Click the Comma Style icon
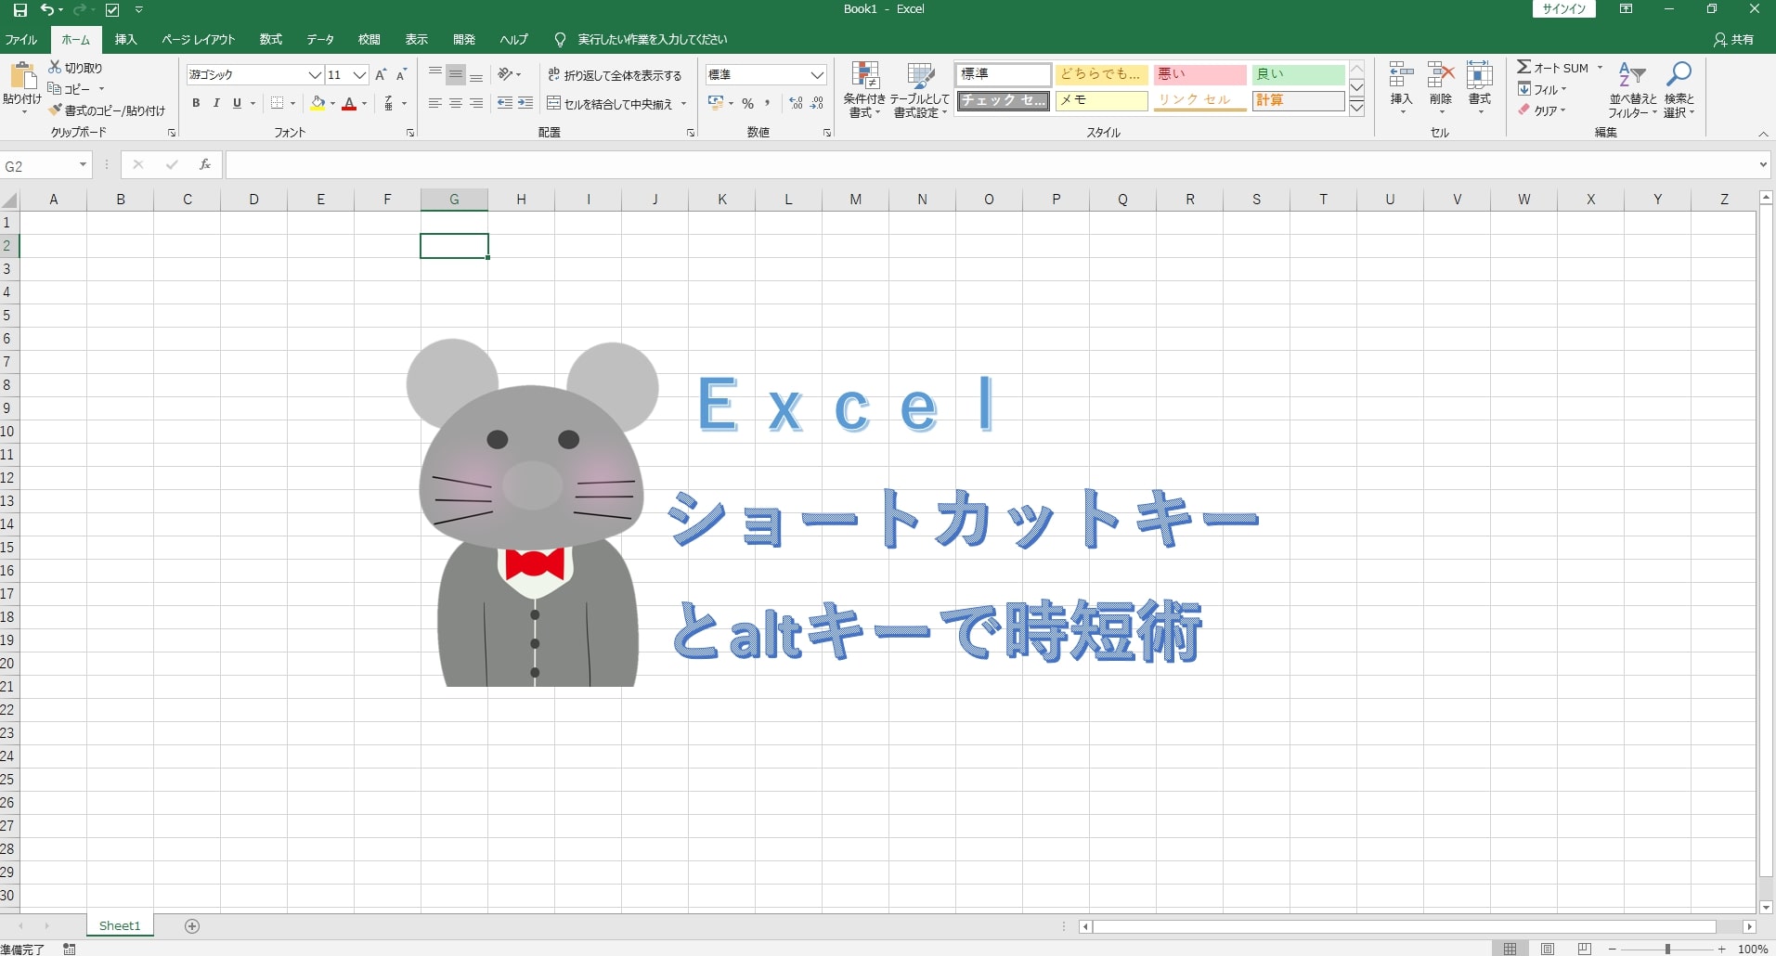This screenshot has width=1776, height=956. coord(767,103)
